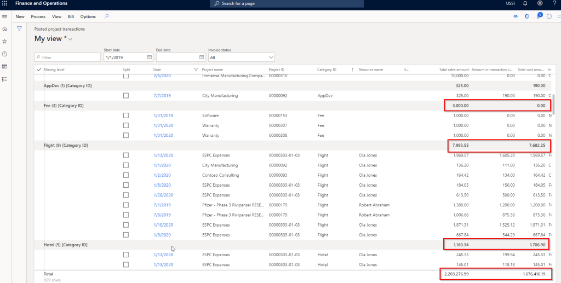Open the Bill menu
Screen dimensions: 561x283
tap(71, 17)
